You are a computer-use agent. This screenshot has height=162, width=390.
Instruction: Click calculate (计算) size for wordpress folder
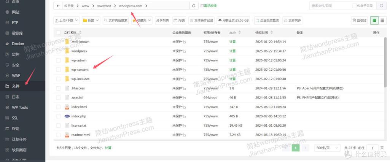click(x=232, y=51)
